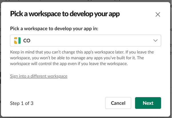Screen dimensions: 172x118
Task: Click the yellow part of the CO logo
Action: pyautogui.click(x=16, y=41)
